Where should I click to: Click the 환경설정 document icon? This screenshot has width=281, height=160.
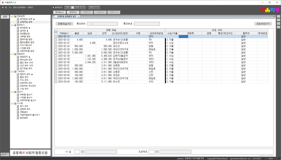(x=18, y=118)
